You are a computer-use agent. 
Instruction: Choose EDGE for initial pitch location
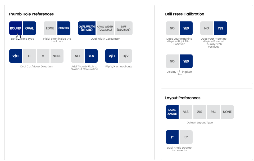pyautogui.click(x=50, y=28)
